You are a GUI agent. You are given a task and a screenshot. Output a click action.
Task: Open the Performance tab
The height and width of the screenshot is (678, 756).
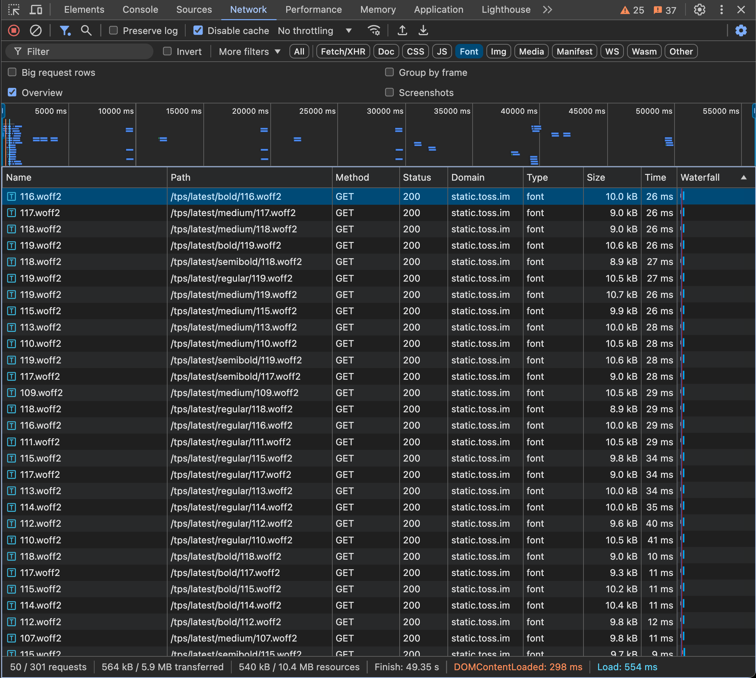pos(314,10)
